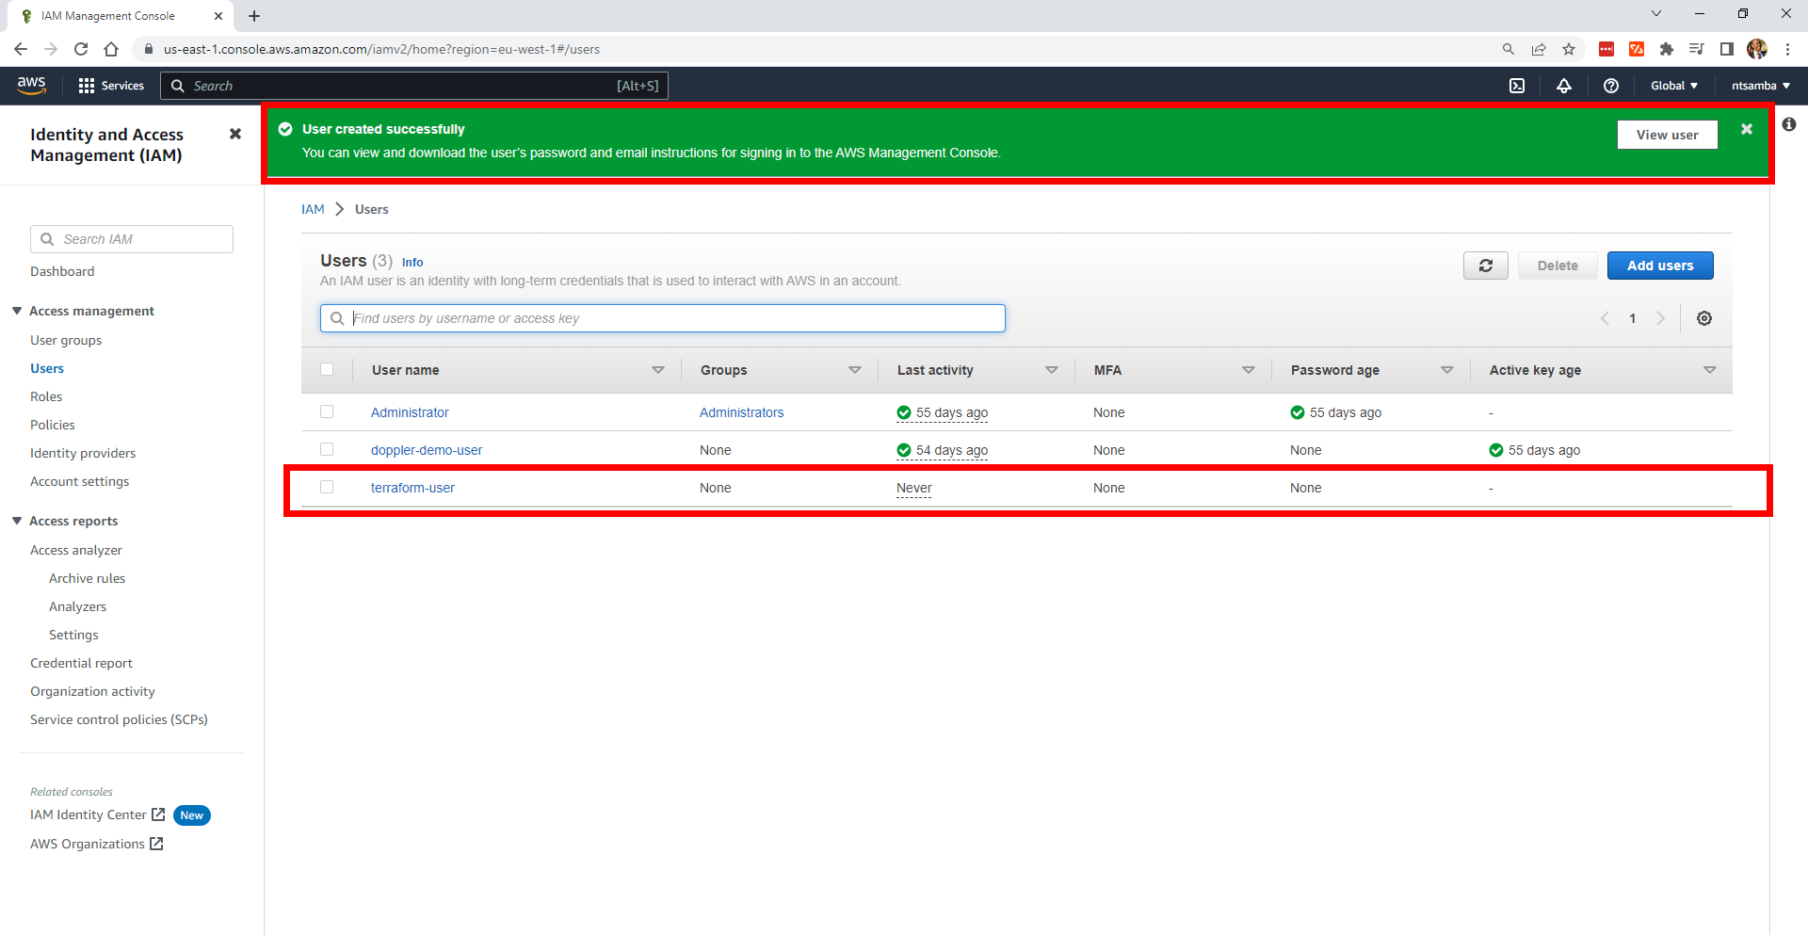Open Roles in the sidebar
Screen dimensions: 1808x935
click(46, 396)
